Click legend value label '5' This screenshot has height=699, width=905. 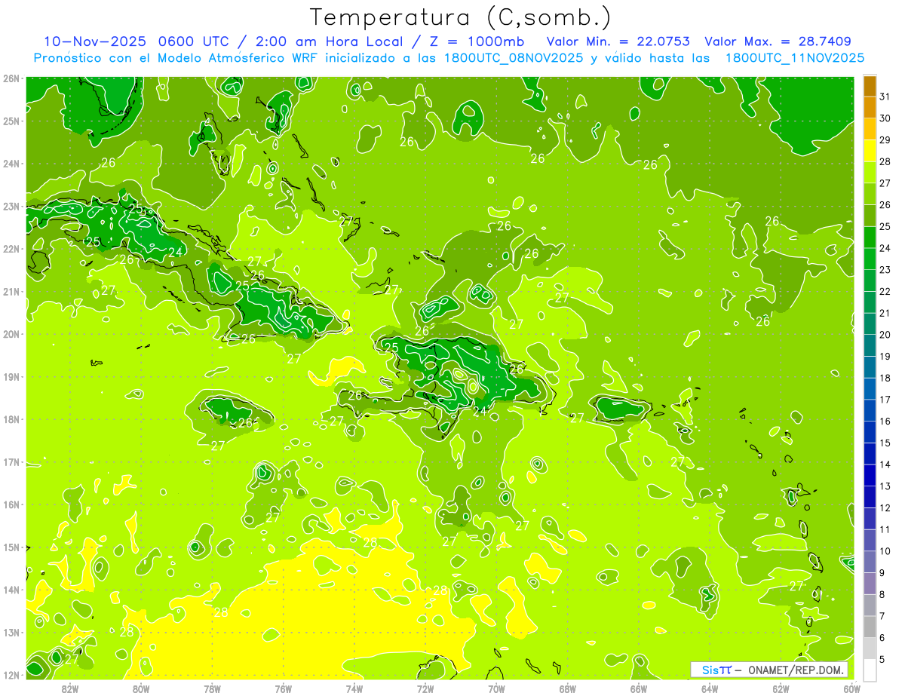coord(882,659)
